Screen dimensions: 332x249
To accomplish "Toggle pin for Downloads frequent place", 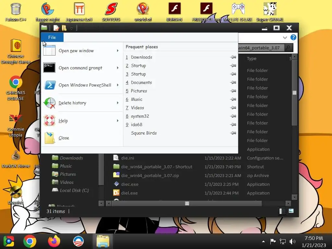I will (x=233, y=57).
